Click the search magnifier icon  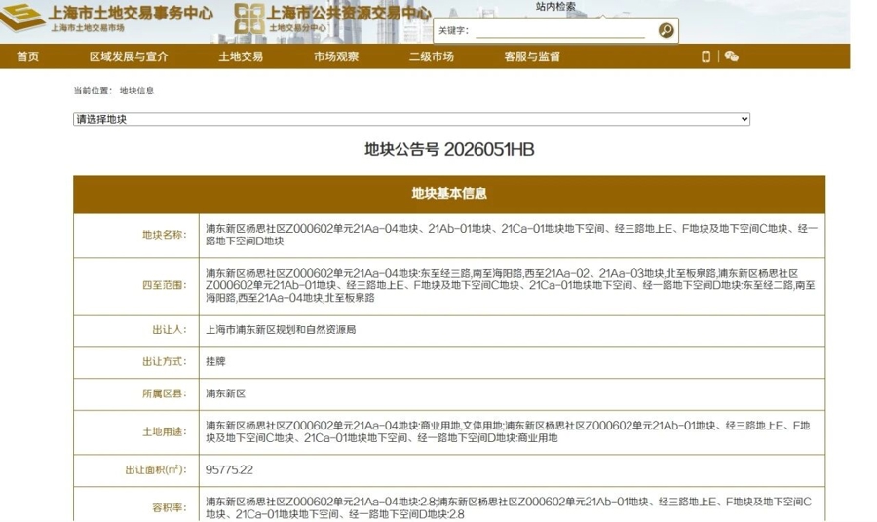click(666, 30)
